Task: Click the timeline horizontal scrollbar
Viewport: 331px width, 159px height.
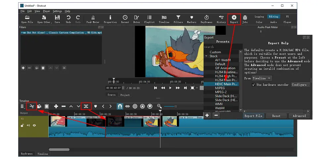Action: coord(59,149)
